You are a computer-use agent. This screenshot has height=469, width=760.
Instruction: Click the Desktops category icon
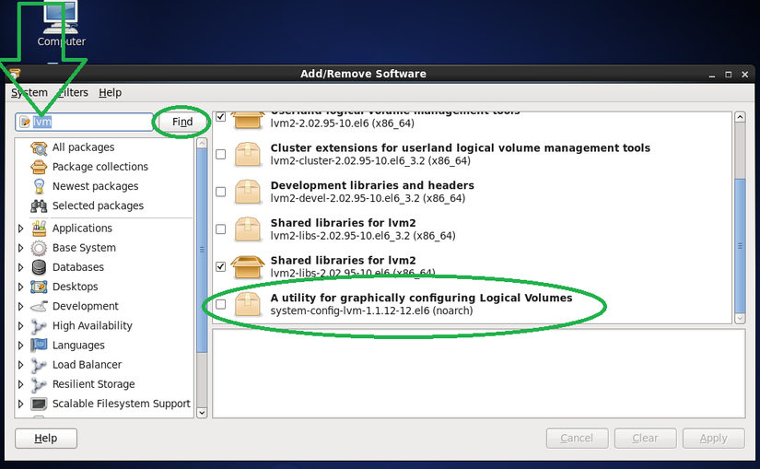tap(39, 287)
